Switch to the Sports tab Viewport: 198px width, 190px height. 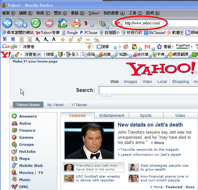tap(146, 116)
